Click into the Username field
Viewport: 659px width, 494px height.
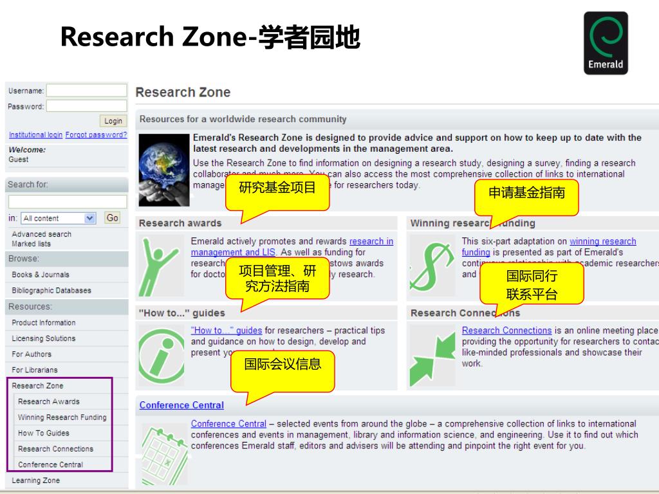click(x=87, y=90)
